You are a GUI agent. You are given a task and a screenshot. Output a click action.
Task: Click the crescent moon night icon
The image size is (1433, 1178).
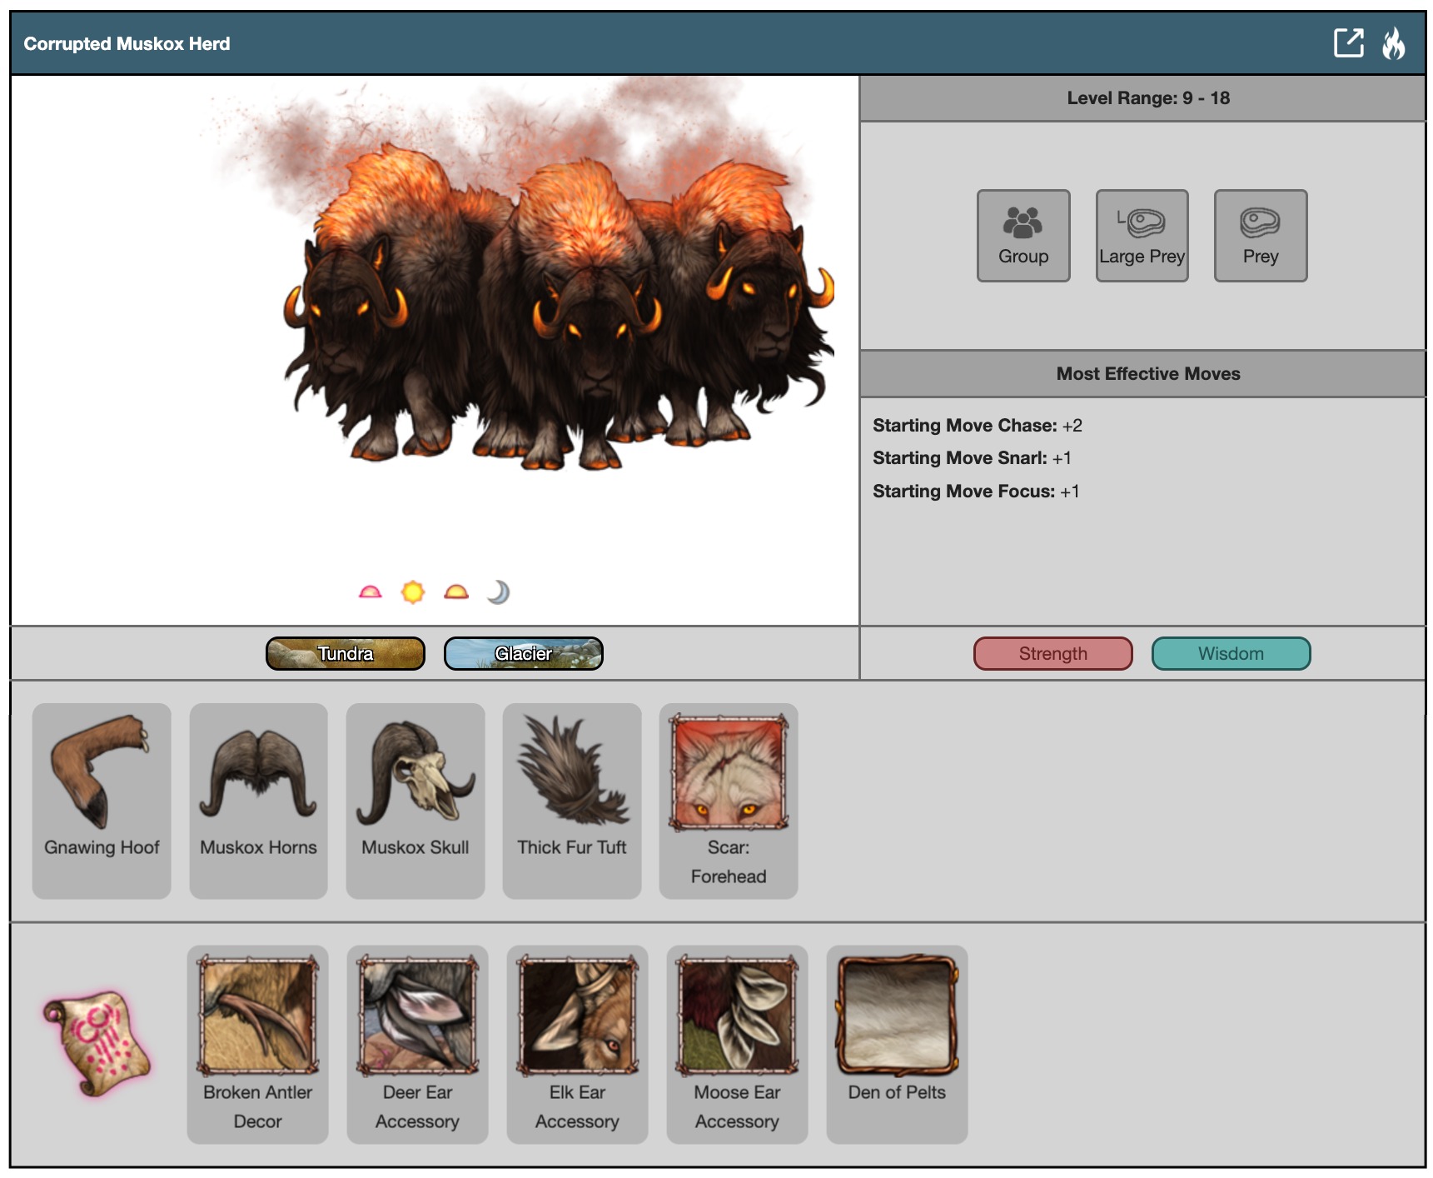[498, 592]
